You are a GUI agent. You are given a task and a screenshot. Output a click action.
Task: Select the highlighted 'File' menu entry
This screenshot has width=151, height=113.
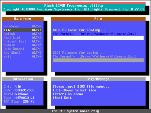pos(23,30)
